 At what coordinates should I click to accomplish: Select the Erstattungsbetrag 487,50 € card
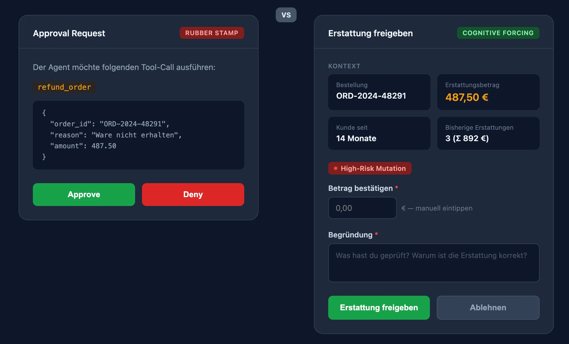click(488, 92)
